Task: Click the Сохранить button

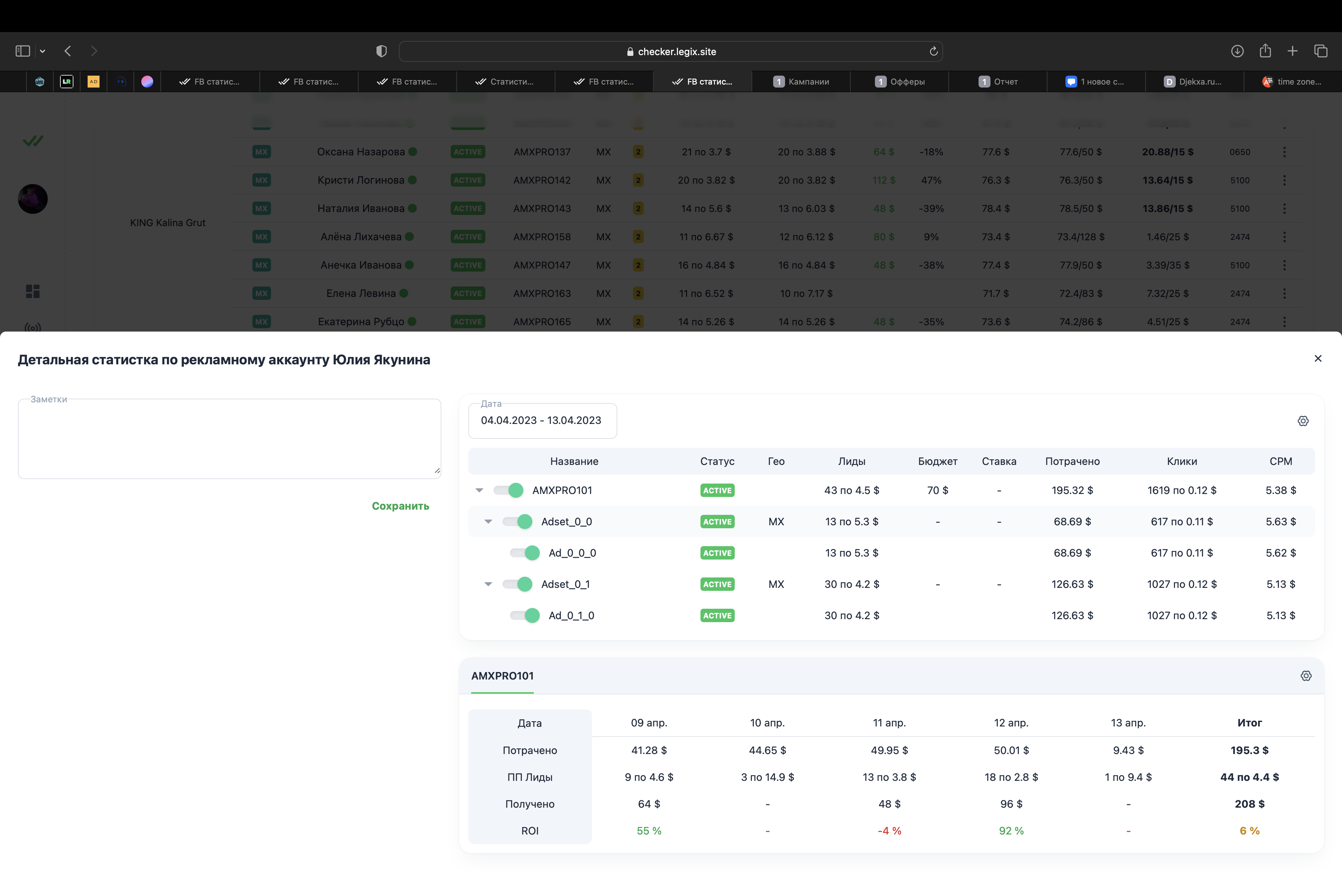Action: click(400, 506)
